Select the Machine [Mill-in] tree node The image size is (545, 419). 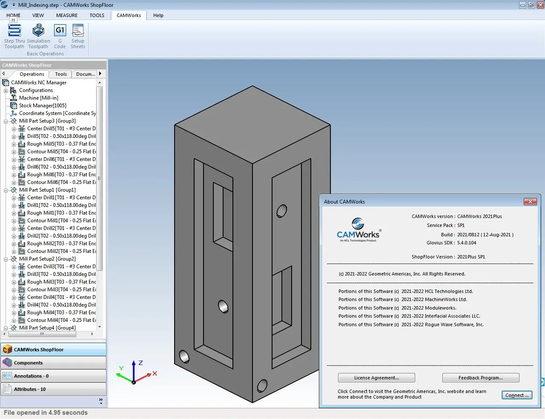point(38,98)
